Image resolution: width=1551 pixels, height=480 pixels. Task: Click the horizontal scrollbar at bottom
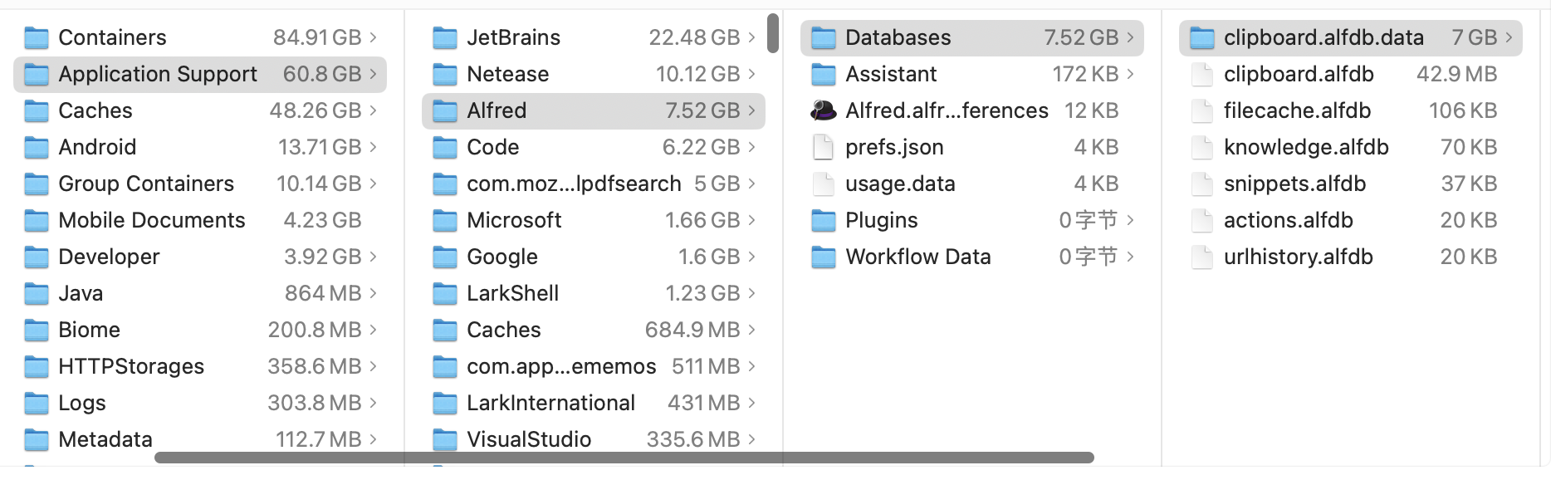[x=624, y=458]
